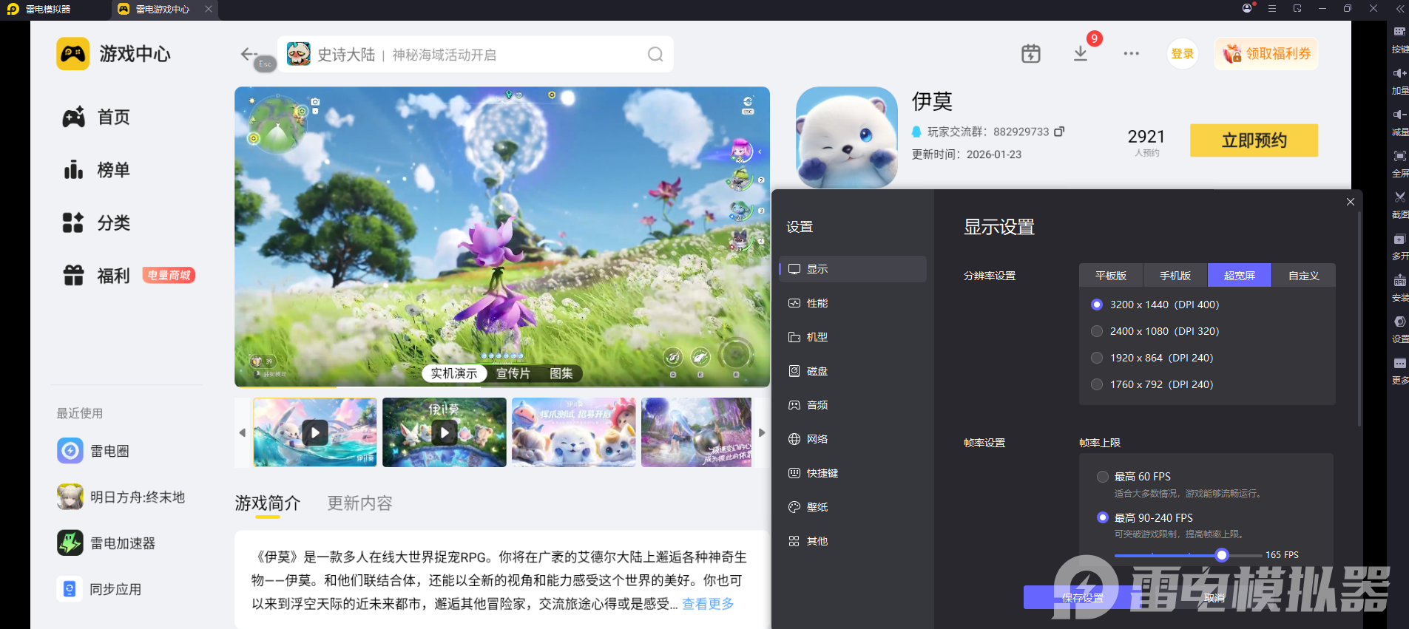This screenshot has width=1409, height=629.
Task: Select the 最高 60 FPS option
Action: click(1135, 477)
